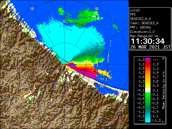Click the "---" placeholder at the top right of the scale

156,60
